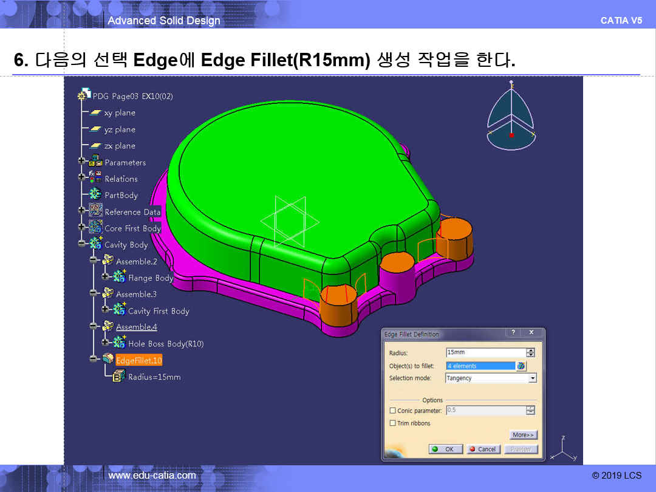
Task: Select the Radius=15mm tree item
Action: [x=154, y=377]
